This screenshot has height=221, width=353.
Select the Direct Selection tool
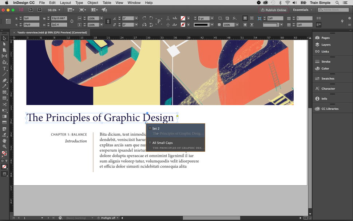(x=4, y=44)
